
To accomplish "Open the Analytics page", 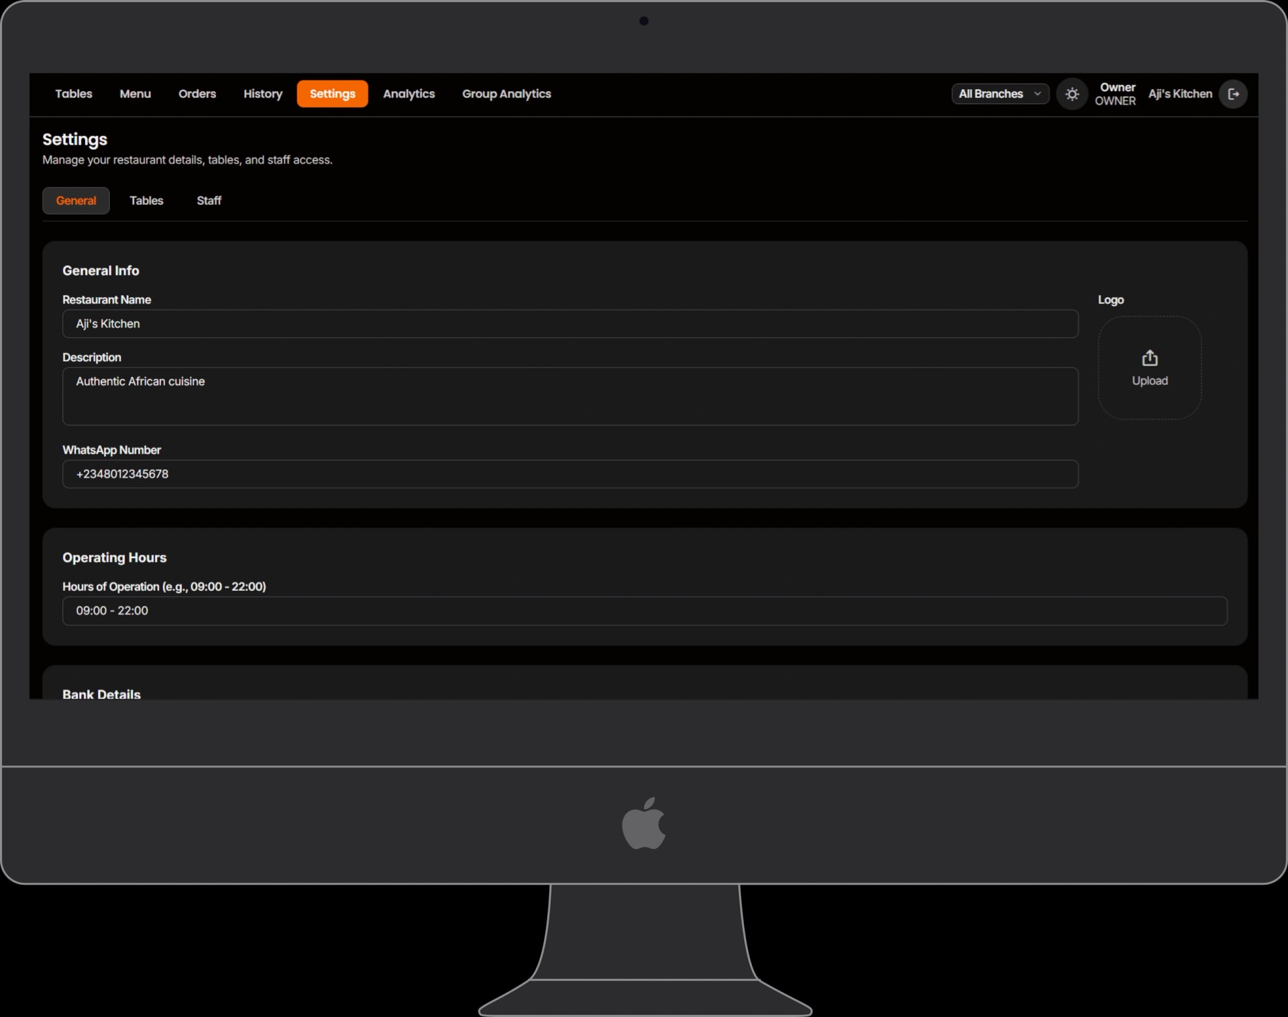I will [409, 94].
